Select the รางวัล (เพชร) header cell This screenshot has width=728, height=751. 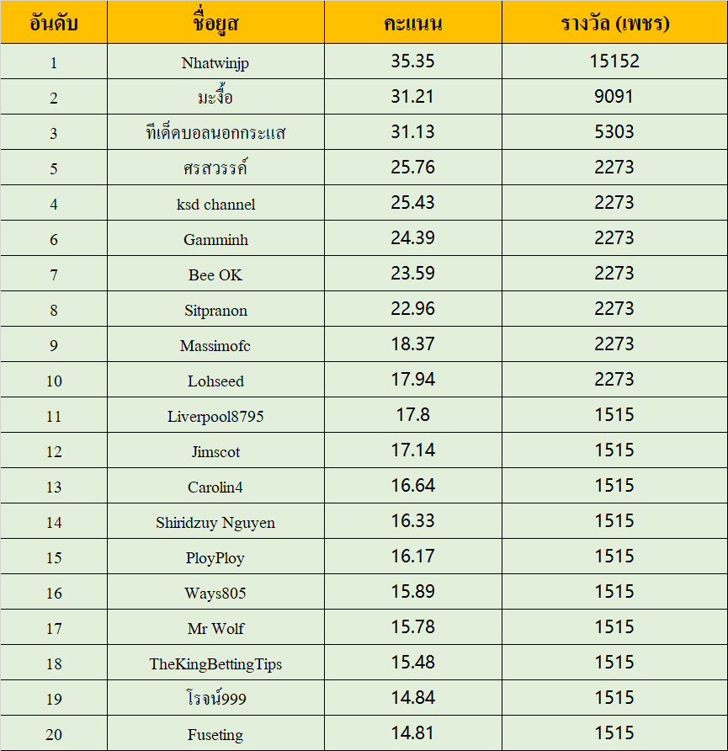(615, 22)
